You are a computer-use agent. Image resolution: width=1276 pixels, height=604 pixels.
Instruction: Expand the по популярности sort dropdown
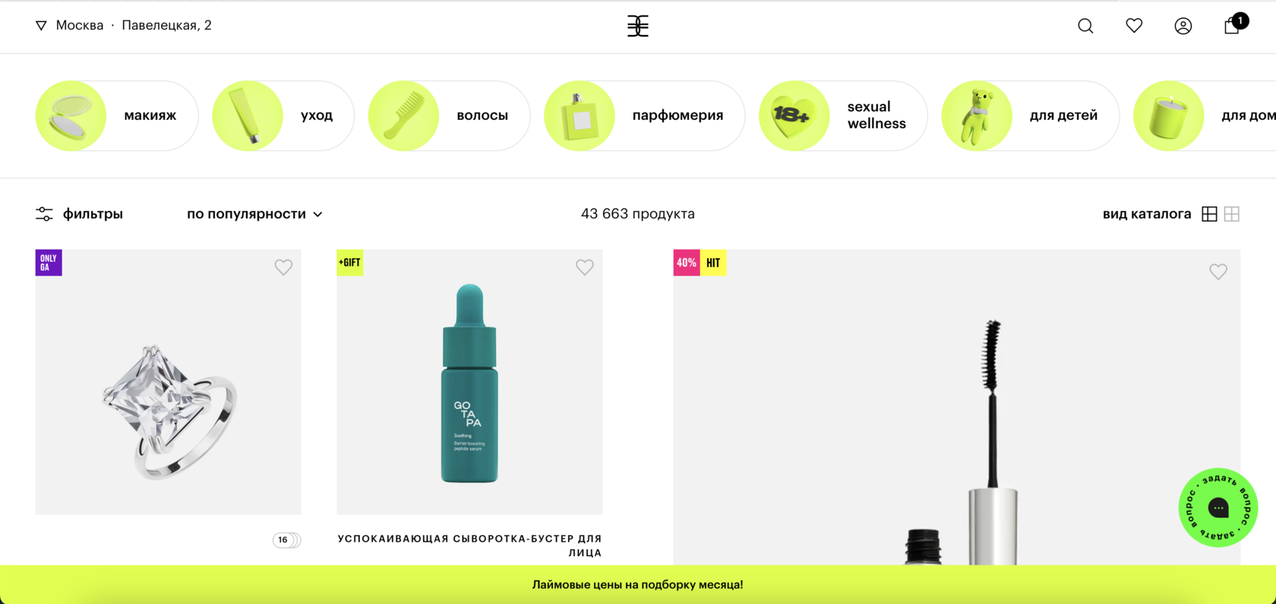(x=254, y=214)
